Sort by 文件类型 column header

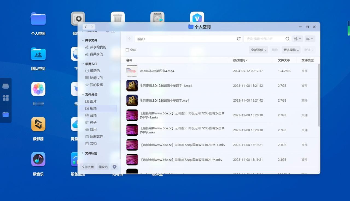308,60
